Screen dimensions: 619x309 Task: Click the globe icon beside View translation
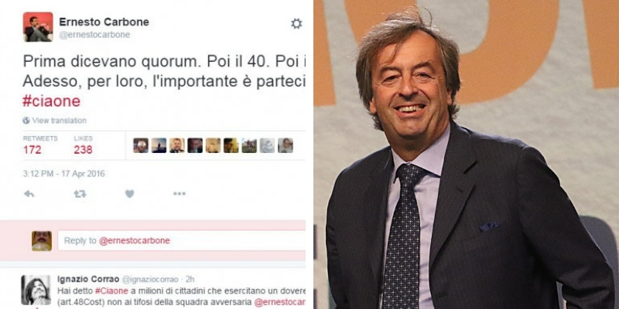(x=26, y=121)
